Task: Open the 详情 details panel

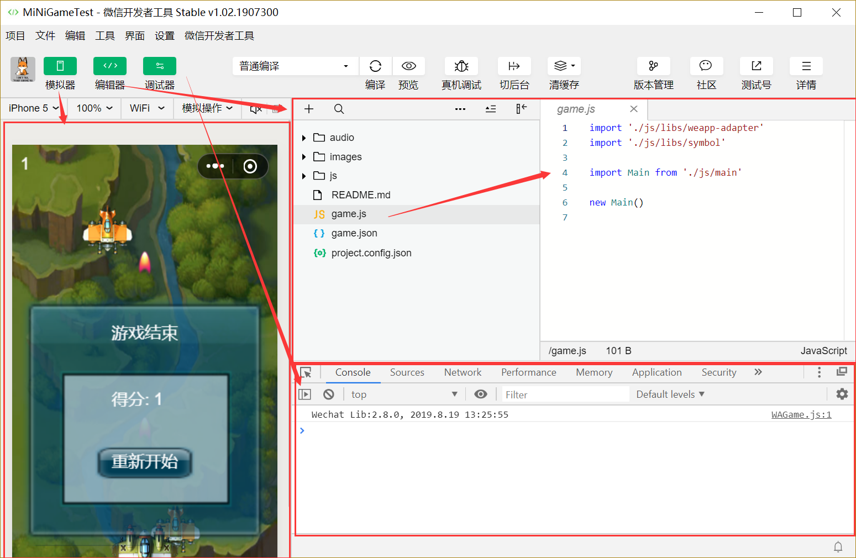Action: (806, 66)
